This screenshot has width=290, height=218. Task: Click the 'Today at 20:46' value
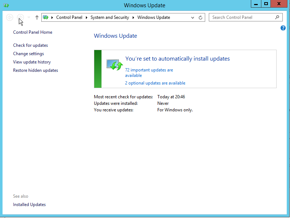(171, 97)
